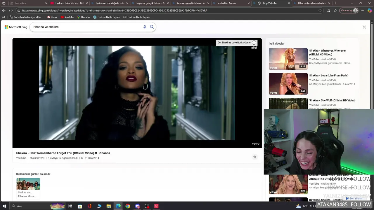Open the YouTube bookmark
This screenshot has height=210, width=374.
67,17
